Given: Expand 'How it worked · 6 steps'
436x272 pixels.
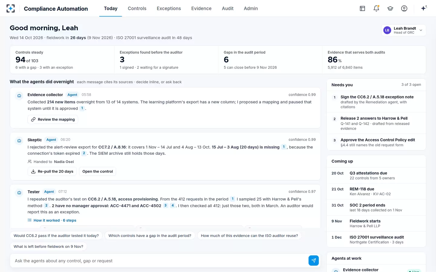Looking at the screenshot, I should click(52, 220).
